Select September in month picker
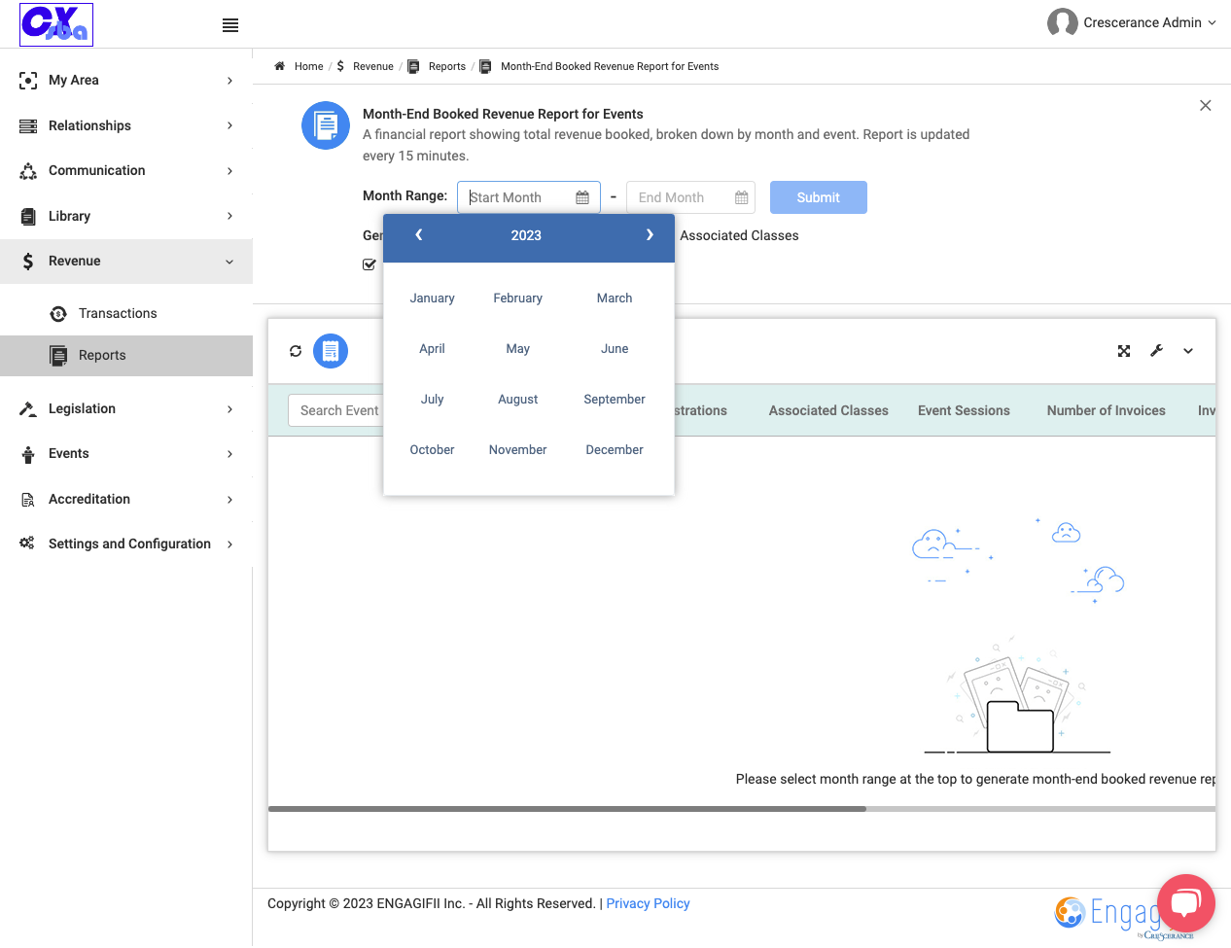Viewport: 1231px width, 948px height. 615,400
